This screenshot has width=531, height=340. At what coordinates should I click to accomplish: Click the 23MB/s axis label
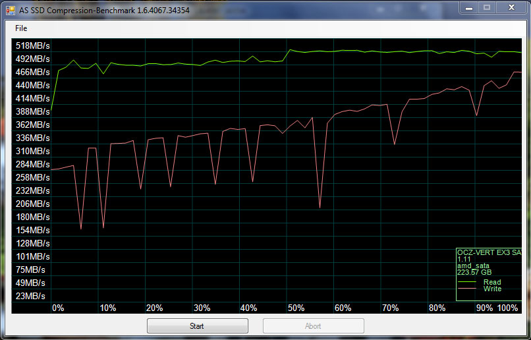tap(30, 297)
